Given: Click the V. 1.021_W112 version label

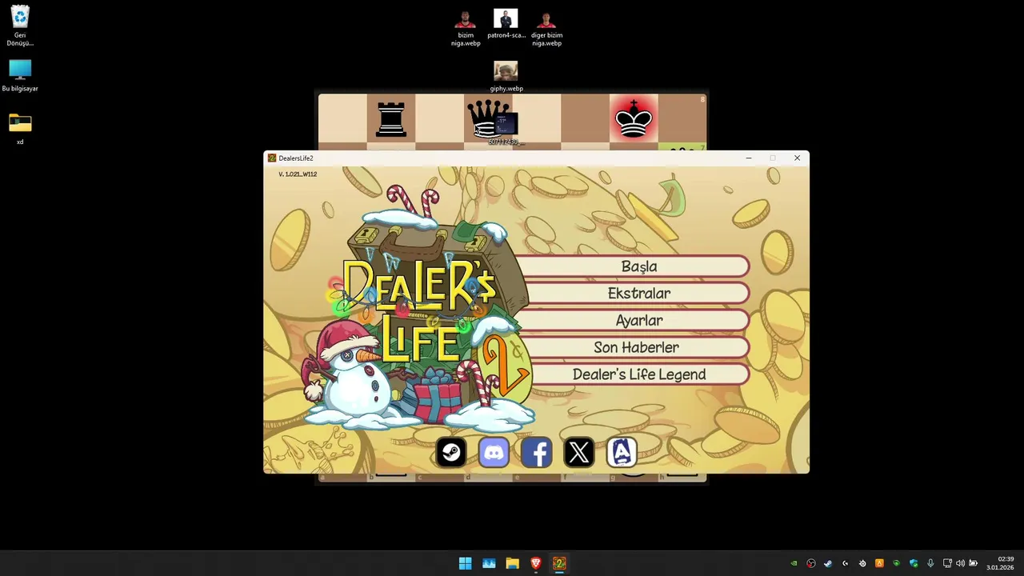Looking at the screenshot, I should point(298,174).
